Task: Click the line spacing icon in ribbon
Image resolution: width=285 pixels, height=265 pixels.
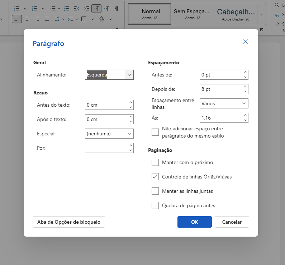Action: tap(57, 19)
